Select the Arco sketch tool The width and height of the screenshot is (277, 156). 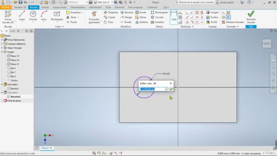44,16
